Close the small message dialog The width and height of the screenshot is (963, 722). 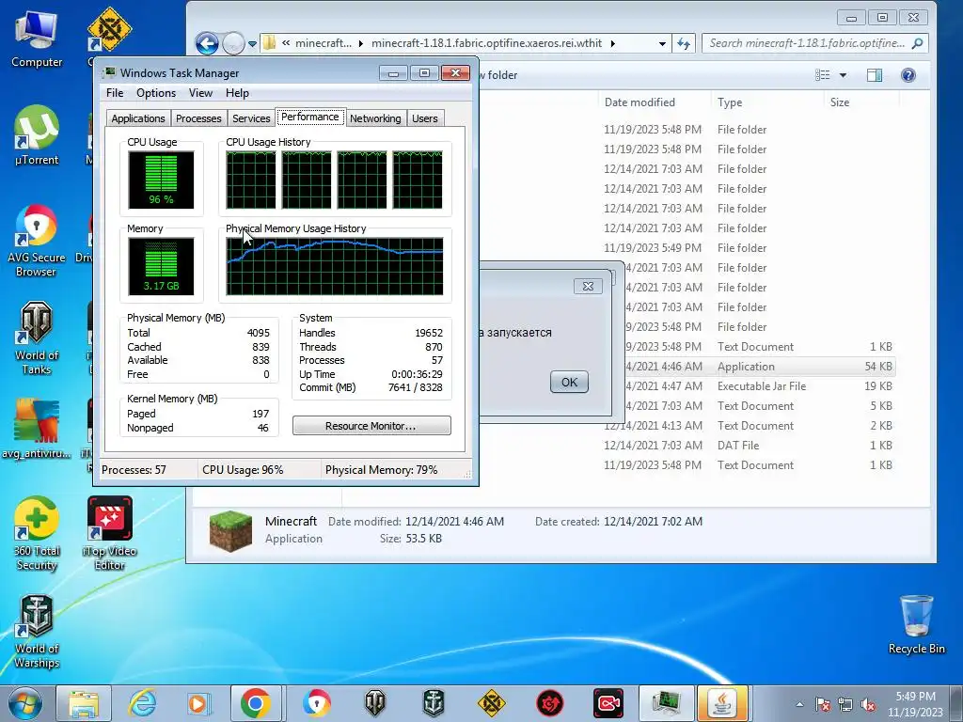[x=588, y=286]
